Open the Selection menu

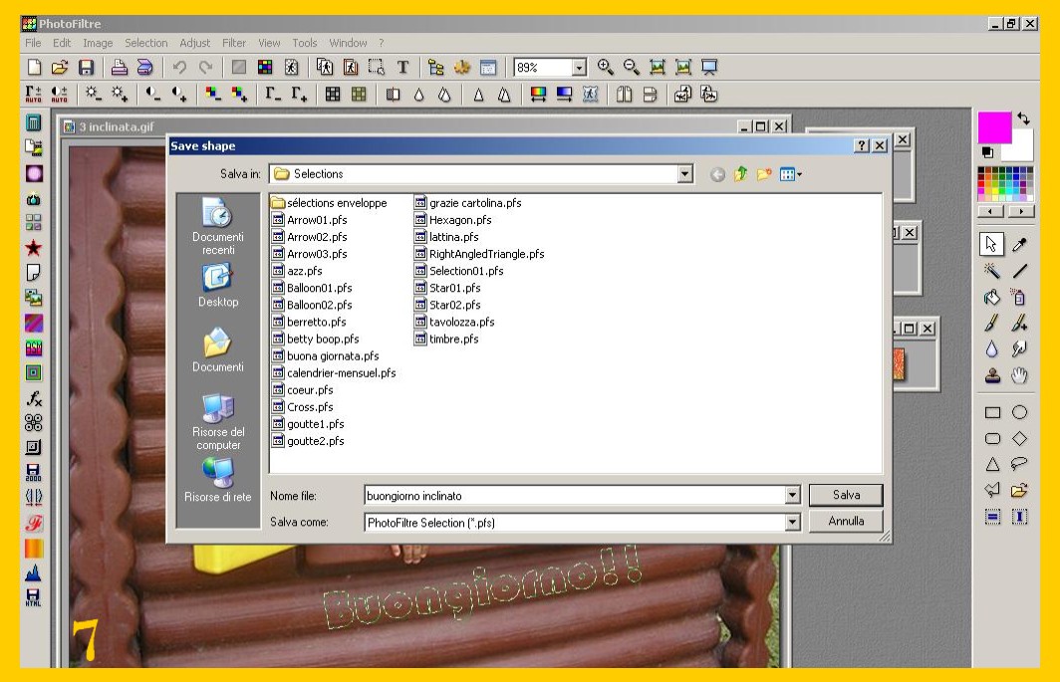point(145,43)
